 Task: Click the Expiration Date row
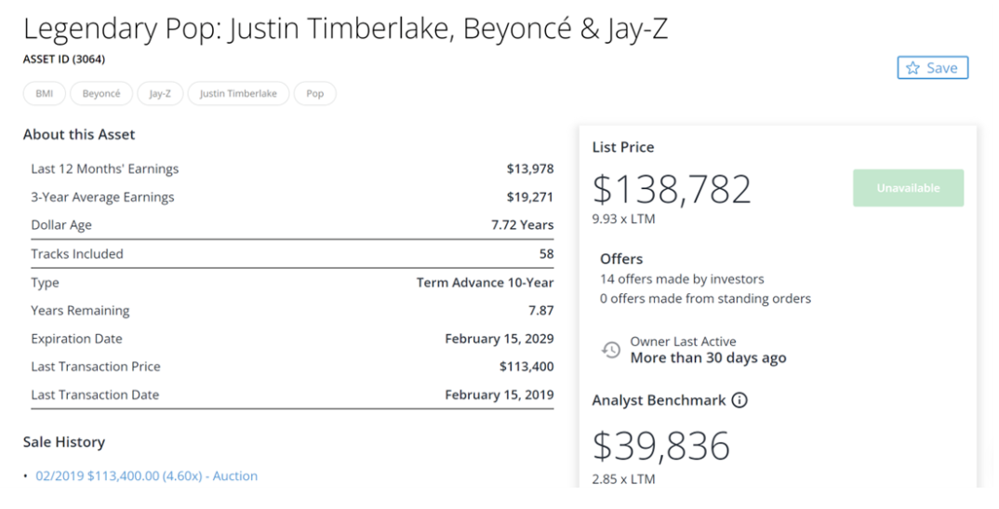coord(291,339)
